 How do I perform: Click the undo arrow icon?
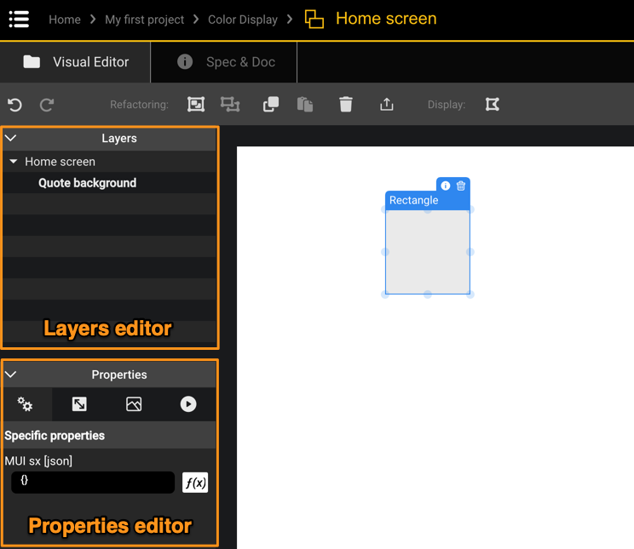[x=14, y=105]
